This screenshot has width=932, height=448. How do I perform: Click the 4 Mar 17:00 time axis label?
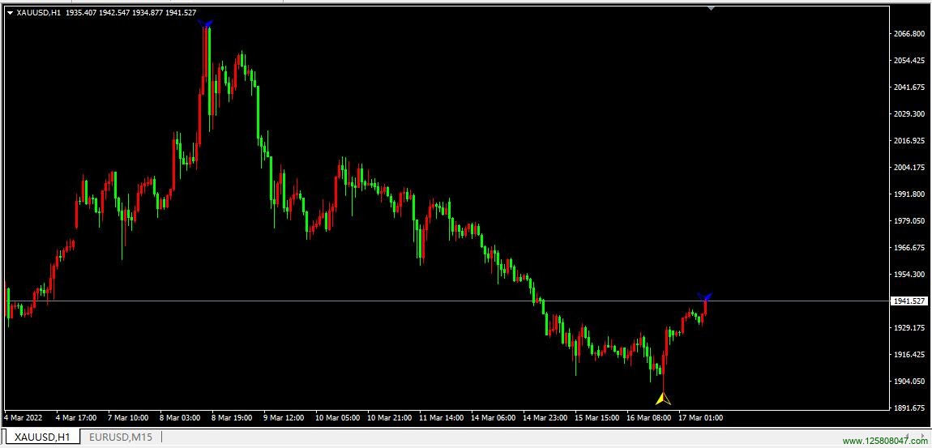75,418
